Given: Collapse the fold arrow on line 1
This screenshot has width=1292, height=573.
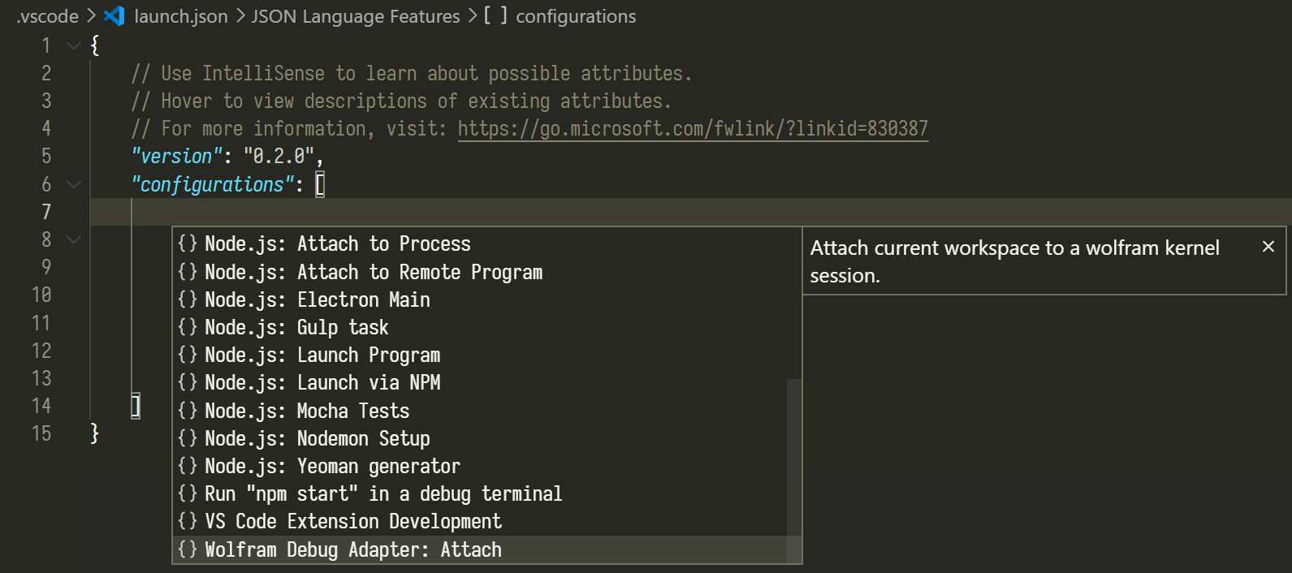Looking at the screenshot, I should [x=74, y=45].
